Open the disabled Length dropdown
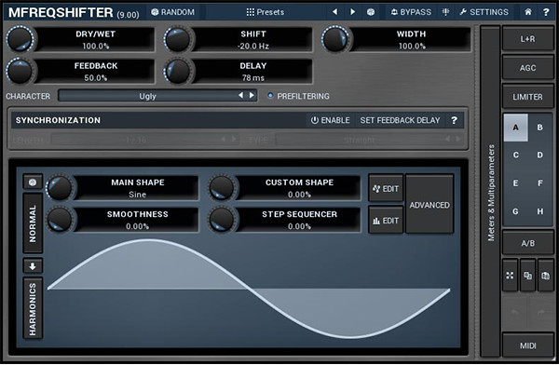This screenshot has height=365, width=559. (145, 140)
